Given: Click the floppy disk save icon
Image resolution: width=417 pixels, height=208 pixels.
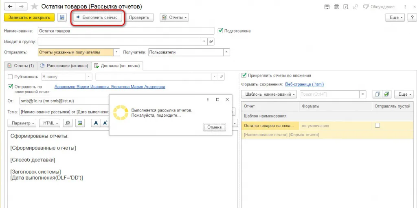Looking at the screenshot, I should click(62, 17).
